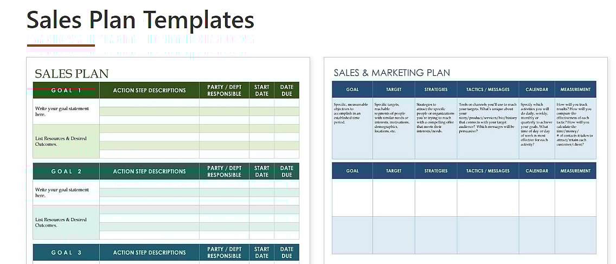Select the MEASUREMENT header in the lower marketing table
The width and height of the screenshot is (616, 264).
(x=575, y=171)
